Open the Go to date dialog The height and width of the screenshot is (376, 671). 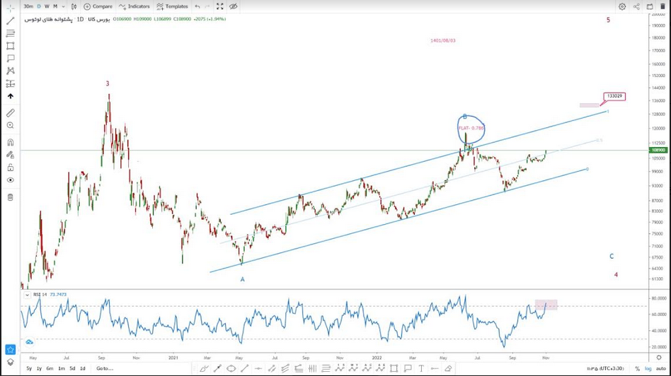coord(105,368)
